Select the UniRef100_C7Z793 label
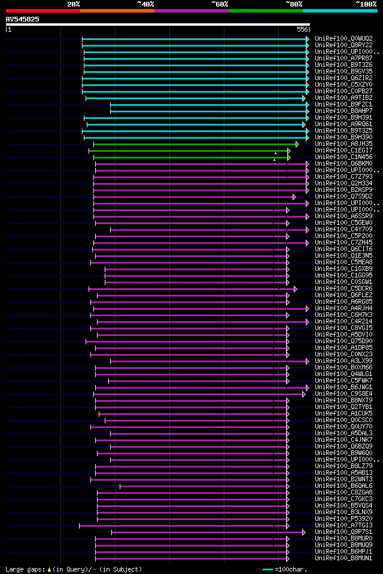383x574 pixels. tap(344, 177)
